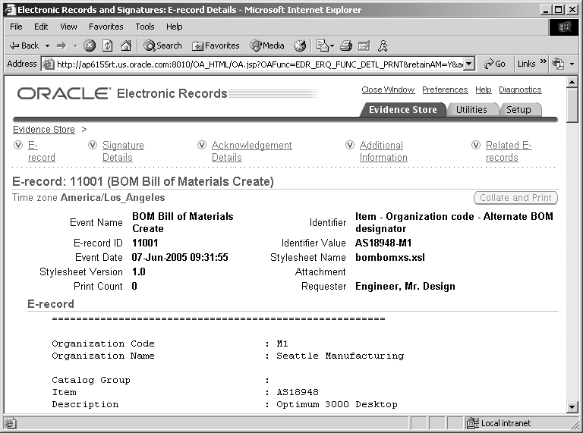This screenshot has height=433, width=583.
Task: Click the vertical scrollbar thumb
Action: 572,105
